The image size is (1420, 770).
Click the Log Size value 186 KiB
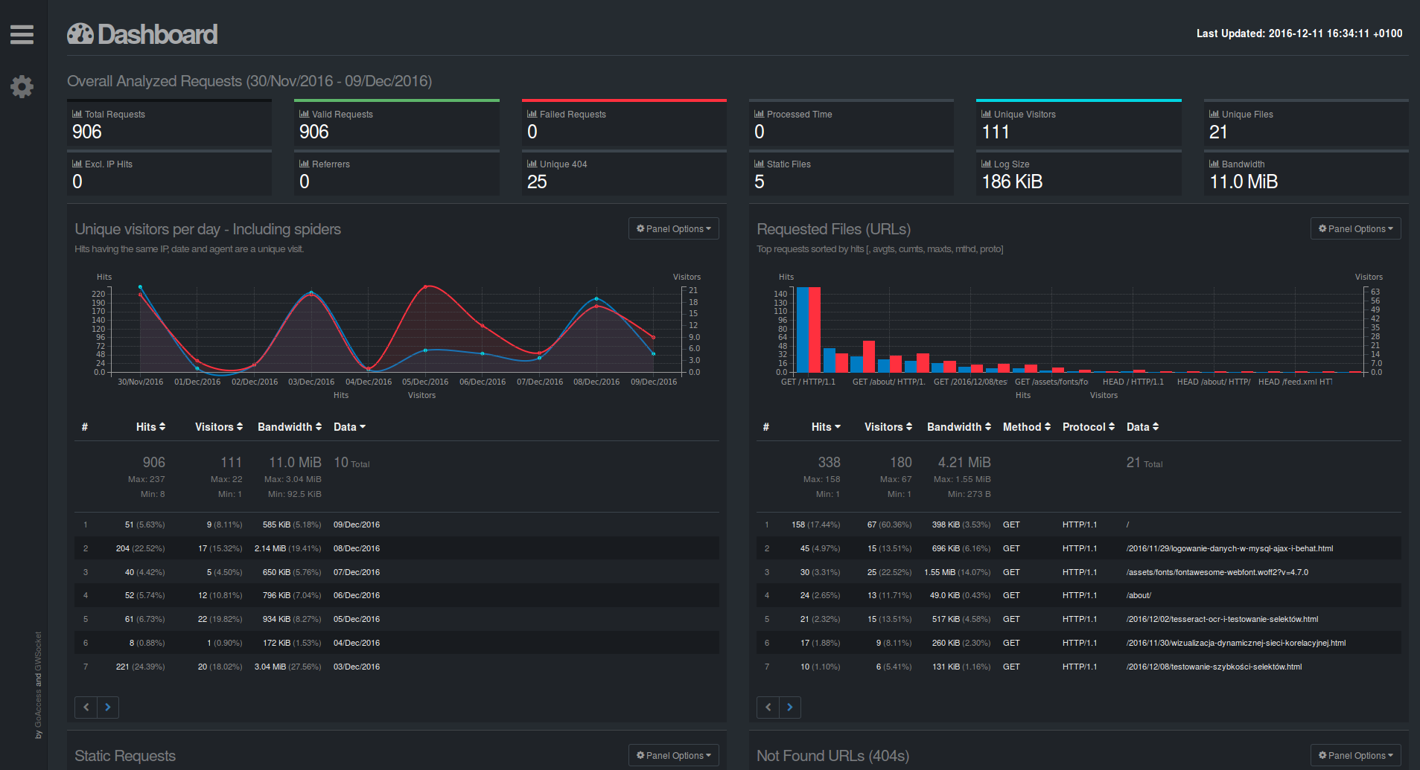1012,182
